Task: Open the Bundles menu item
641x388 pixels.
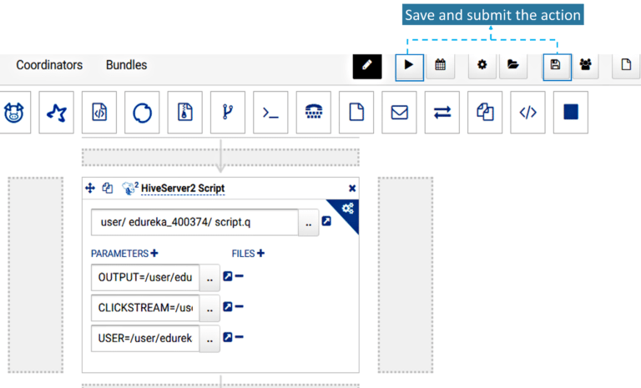Action: (x=126, y=65)
